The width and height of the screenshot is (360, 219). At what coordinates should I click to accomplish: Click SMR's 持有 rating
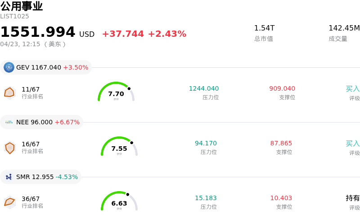[352, 198]
